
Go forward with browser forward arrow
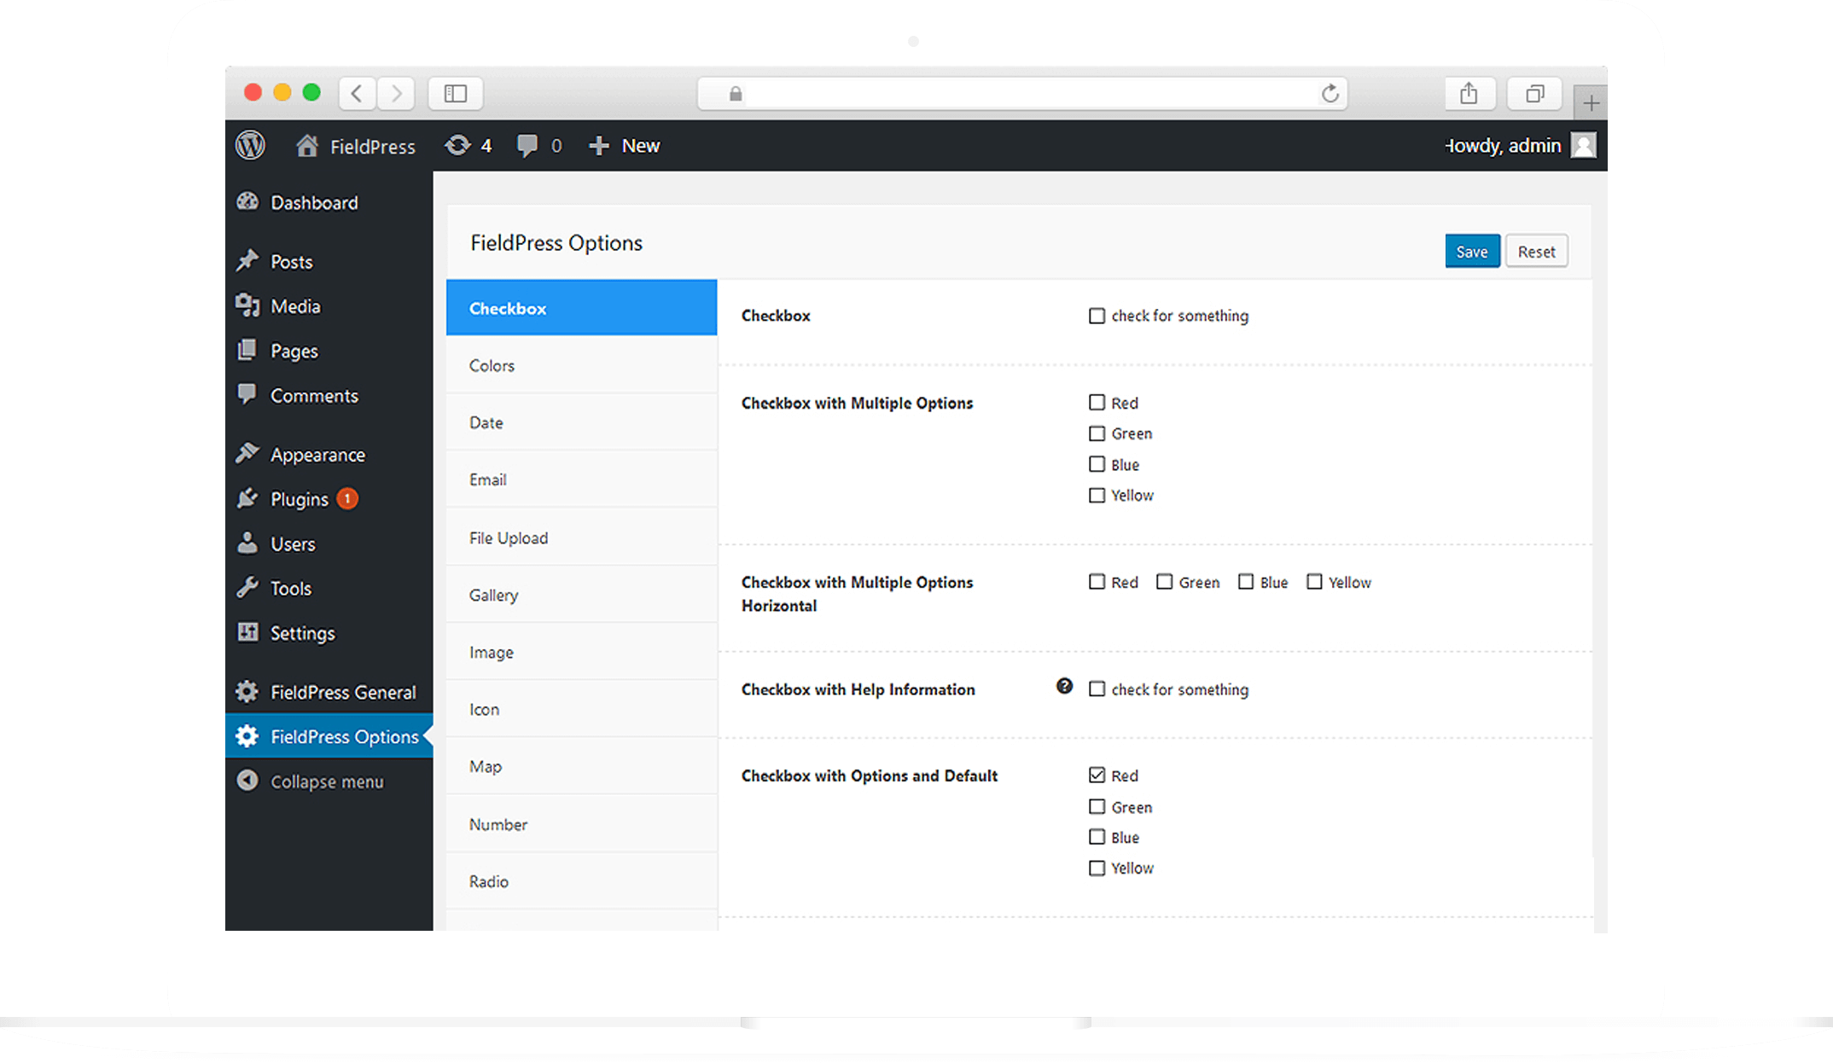(x=396, y=93)
